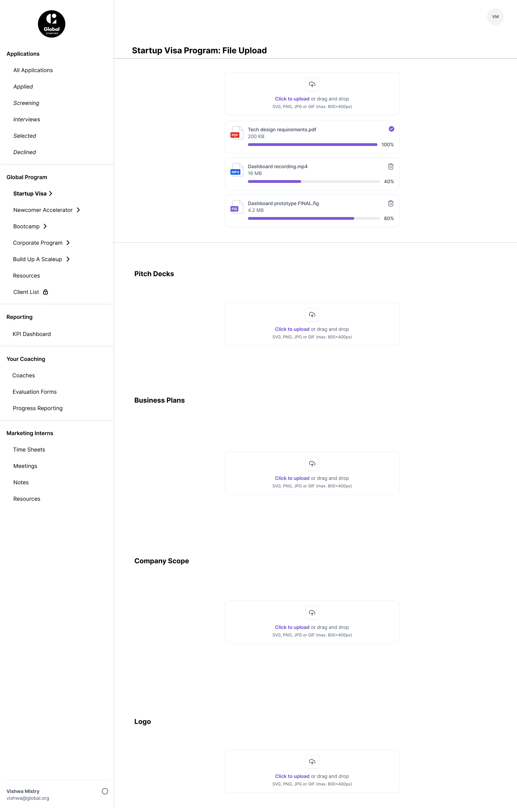
Task: Click the Client List lock icon
Action: [x=45, y=292]
